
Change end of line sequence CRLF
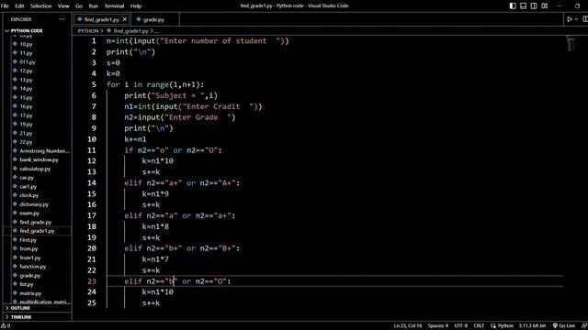(x=479, y=326)
